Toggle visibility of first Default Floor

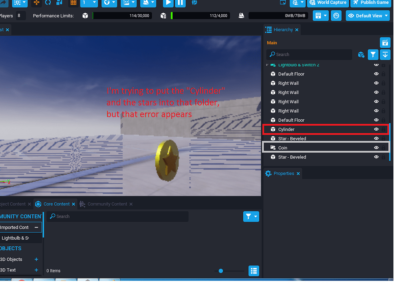tap(376, 74)
